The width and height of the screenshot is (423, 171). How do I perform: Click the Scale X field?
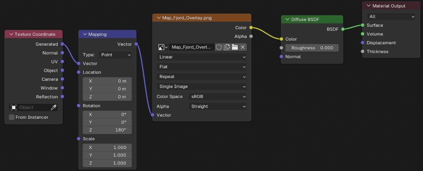[108, 147]
